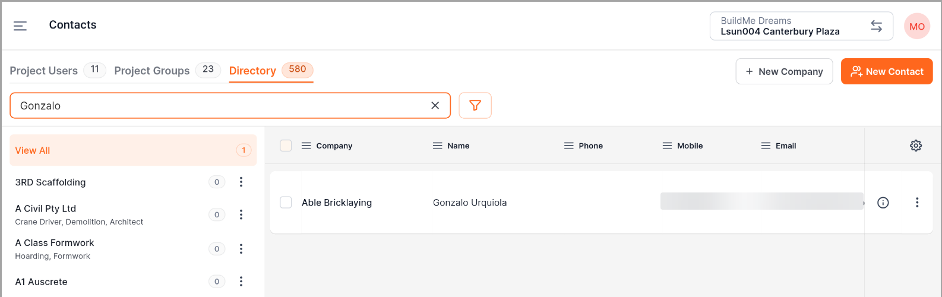View info for Gonzalo Urquiola
942x297 pixels.
[x=883, y=203]
